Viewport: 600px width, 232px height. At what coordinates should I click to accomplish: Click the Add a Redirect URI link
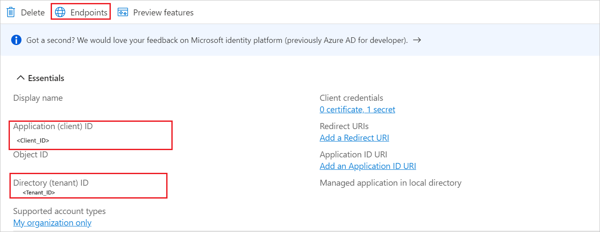[x=354, y=138]
